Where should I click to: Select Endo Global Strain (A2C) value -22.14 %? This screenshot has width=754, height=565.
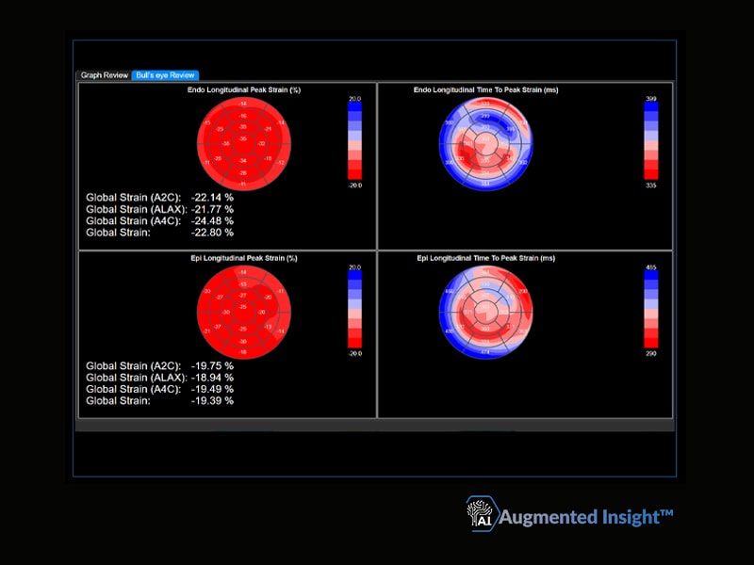(x=212, y=198)
